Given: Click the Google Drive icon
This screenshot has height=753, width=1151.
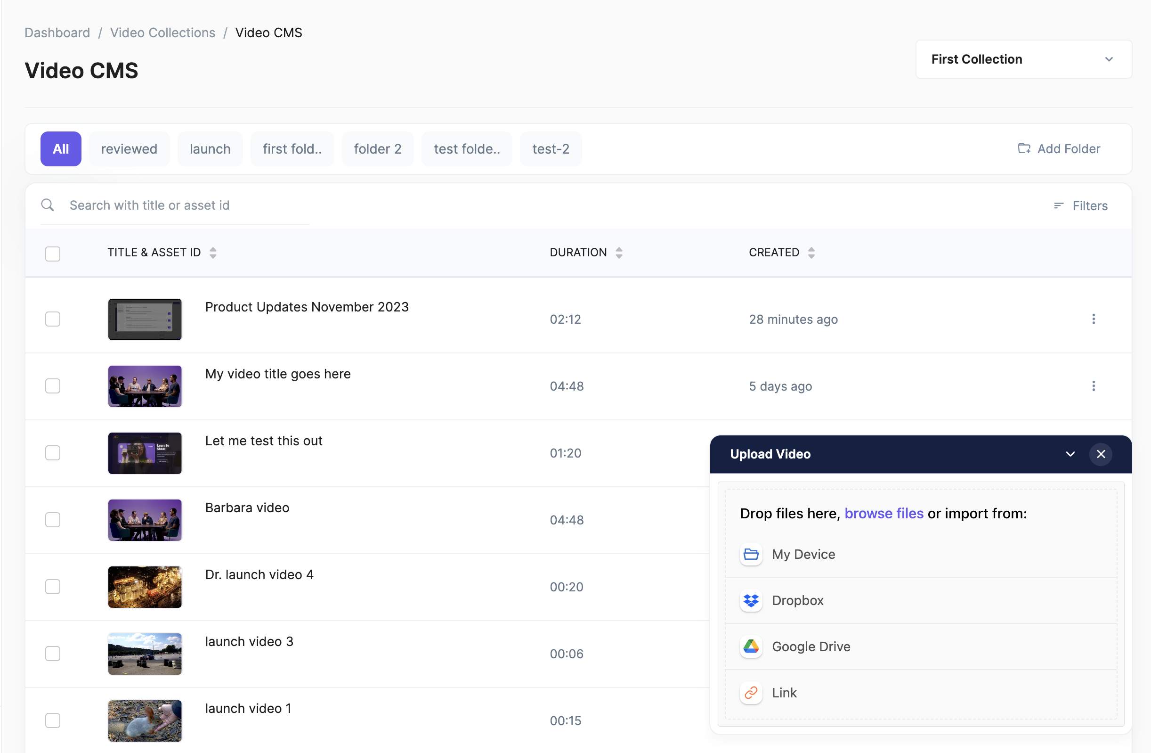Looking at the screenshot, I should 751,647.
